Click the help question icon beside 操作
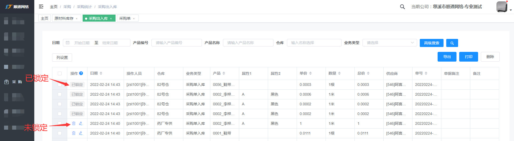Viewport: 514px width, 141px height. [81, 73]
